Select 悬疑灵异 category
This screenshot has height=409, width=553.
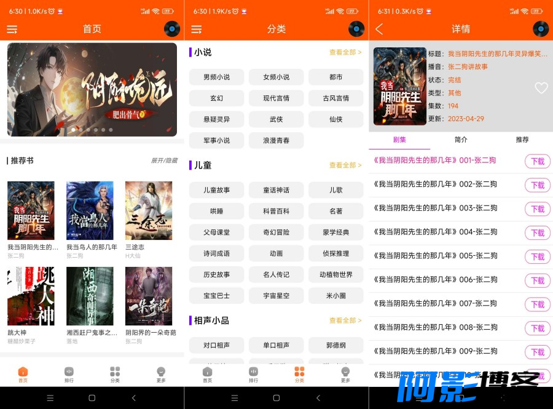point(216,119)
